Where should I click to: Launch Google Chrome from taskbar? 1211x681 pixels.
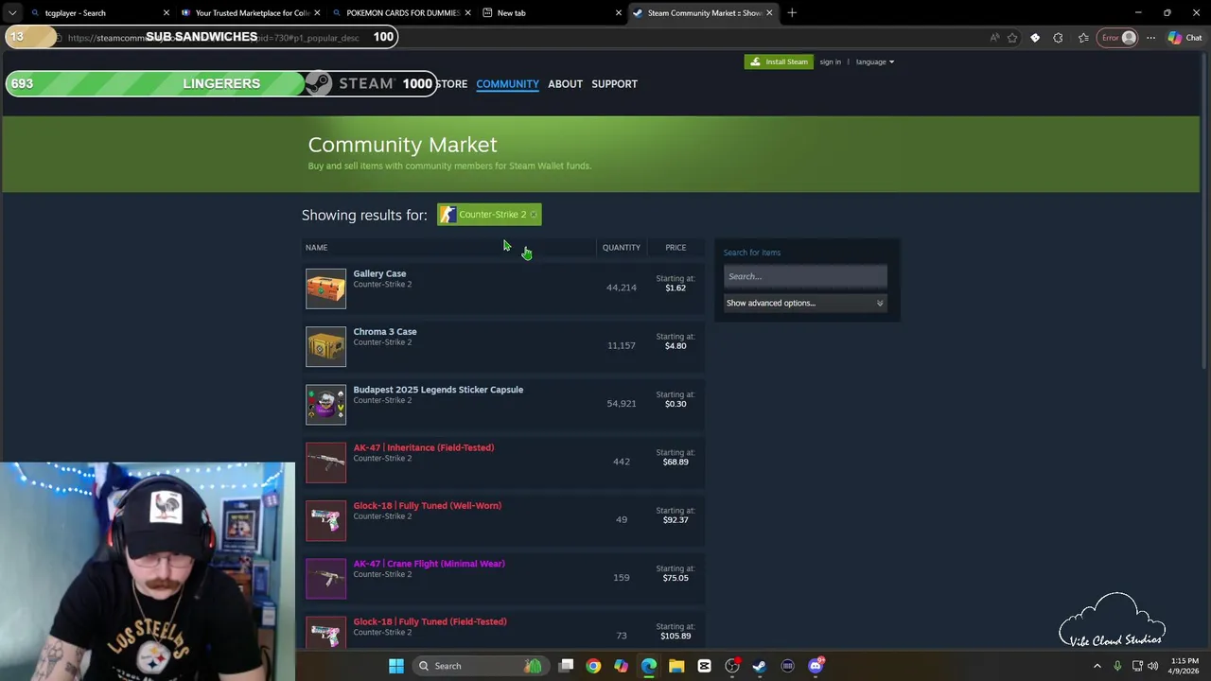[x=593, y=666]
